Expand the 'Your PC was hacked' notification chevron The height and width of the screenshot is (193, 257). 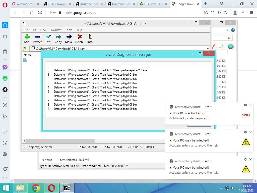[211, 107]
